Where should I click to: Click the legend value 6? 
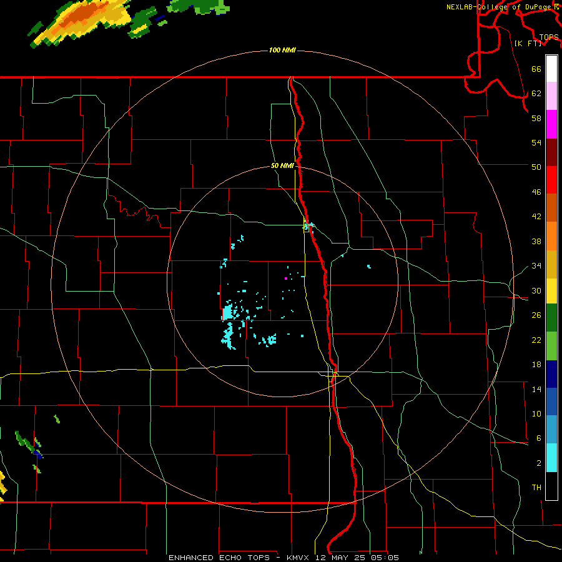[x=539, y=438]
